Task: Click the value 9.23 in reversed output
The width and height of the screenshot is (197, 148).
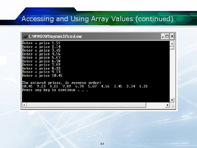Action: [x=41, y=86]
